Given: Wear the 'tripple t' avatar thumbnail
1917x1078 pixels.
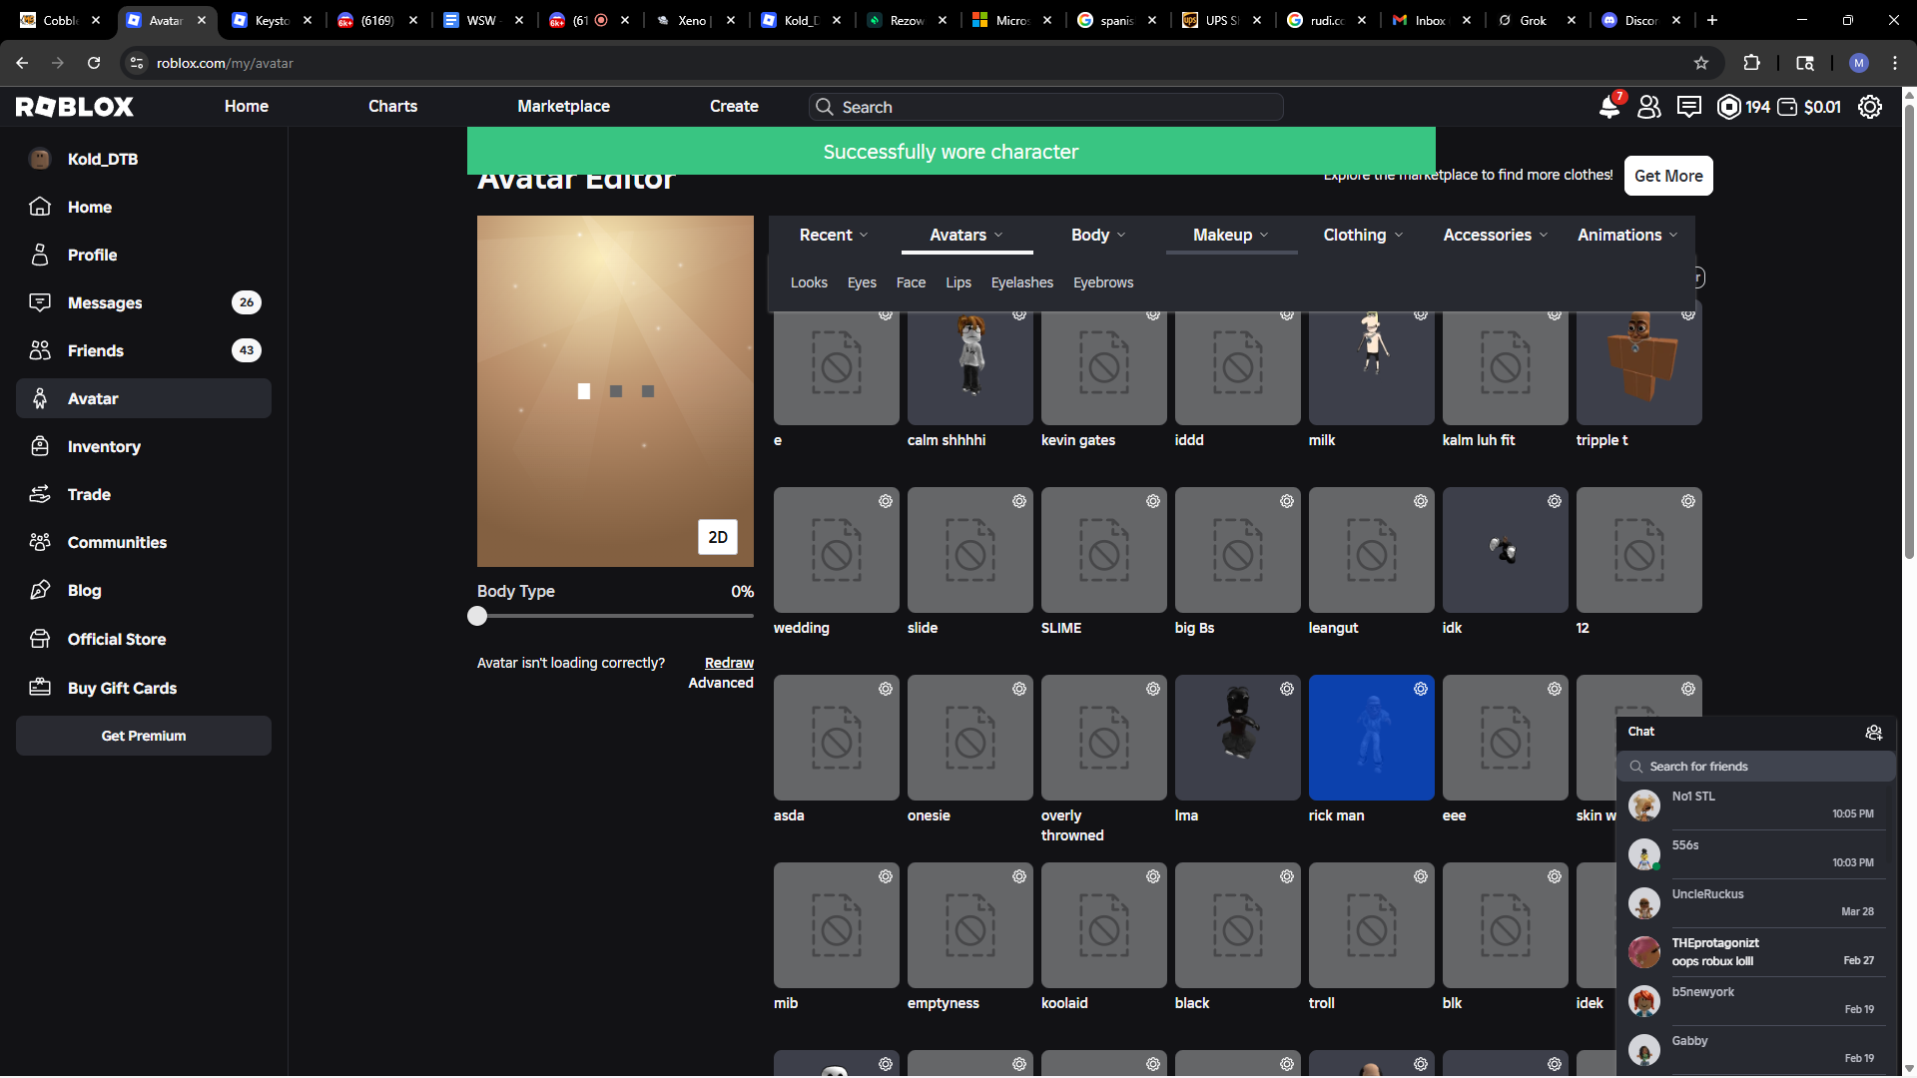Looking at the screenshot, I should pyautogui.click(x=1638, y=364).
